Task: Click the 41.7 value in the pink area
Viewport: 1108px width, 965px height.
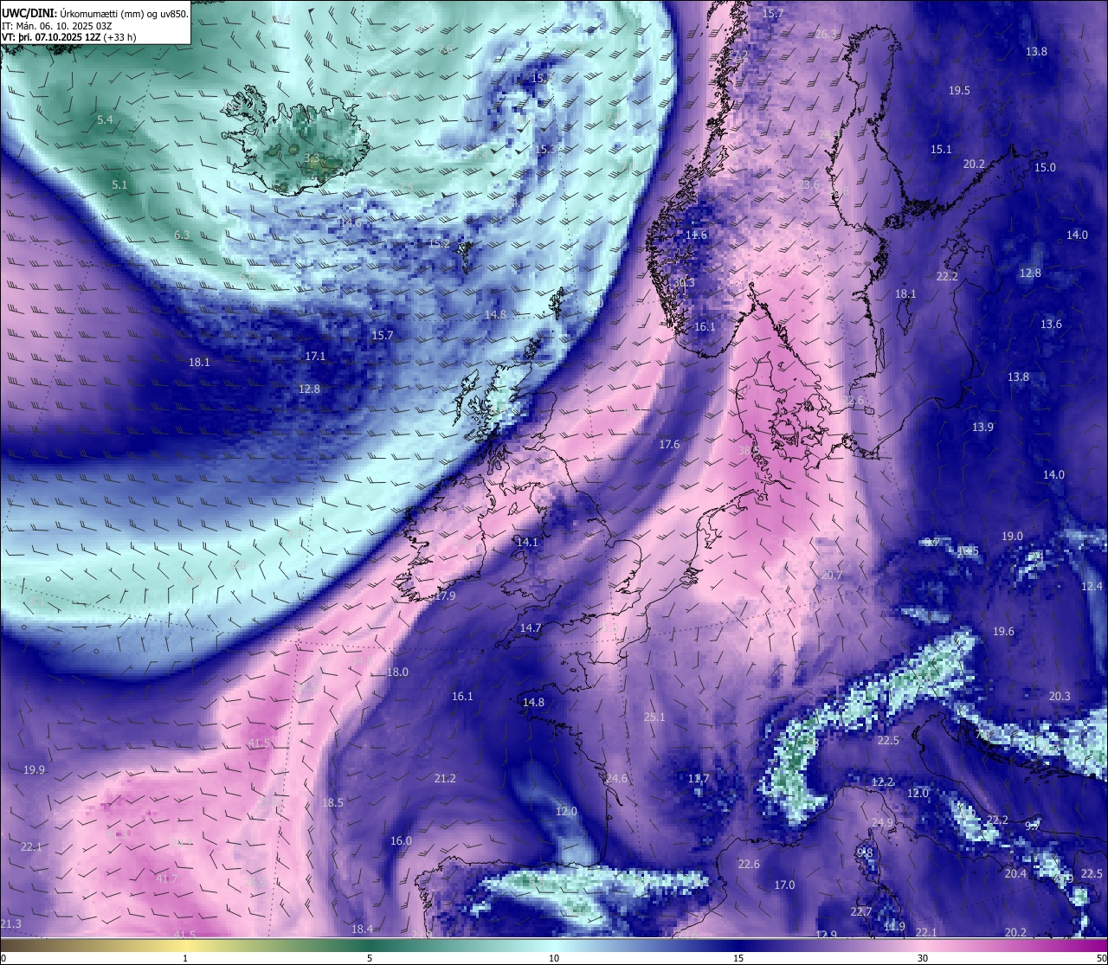Action: (x=166, y=878)
